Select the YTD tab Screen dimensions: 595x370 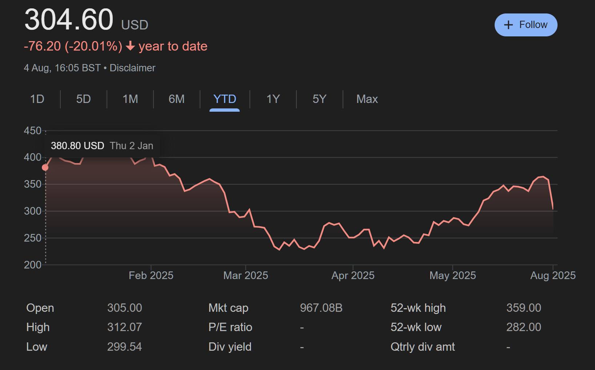(224, 99)
